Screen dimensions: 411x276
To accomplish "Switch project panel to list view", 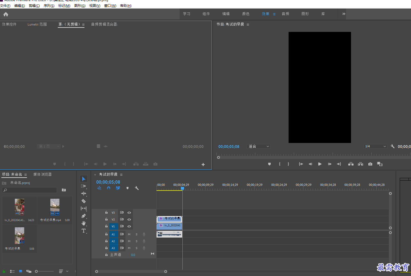I will (x=12, y=271).
